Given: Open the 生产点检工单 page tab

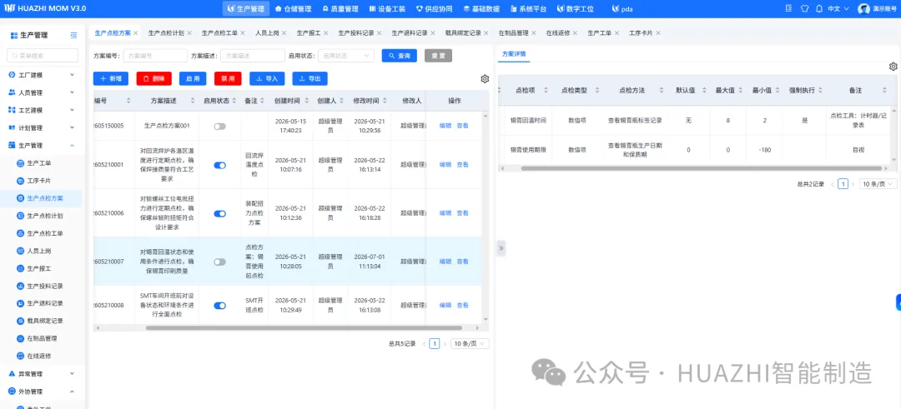Looking at the screenshot, I should [x=219, y=33].
